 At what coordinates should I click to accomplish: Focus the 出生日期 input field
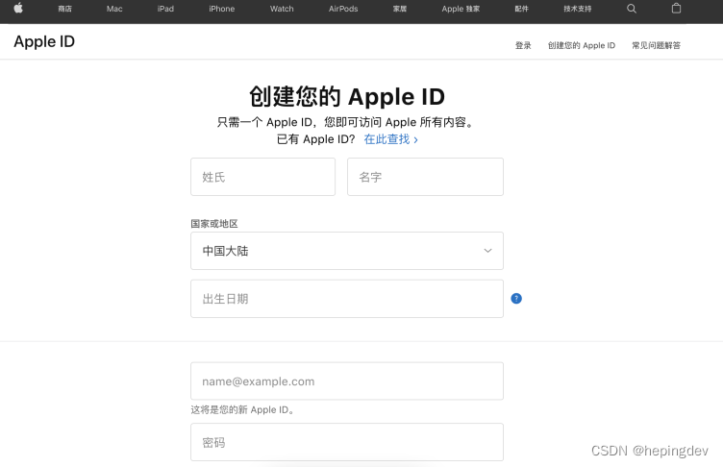click(x=347, y=299)
